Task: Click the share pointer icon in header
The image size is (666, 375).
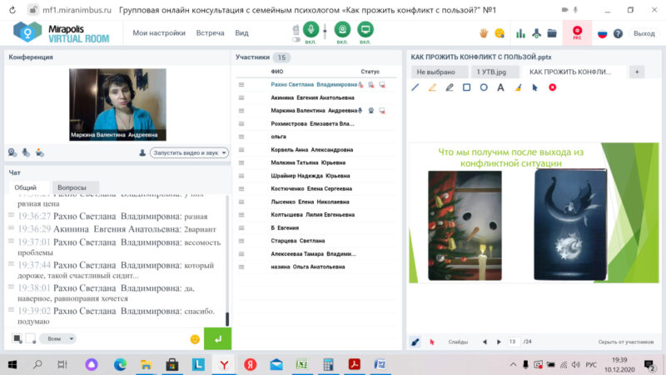Action: coord(536,33)
